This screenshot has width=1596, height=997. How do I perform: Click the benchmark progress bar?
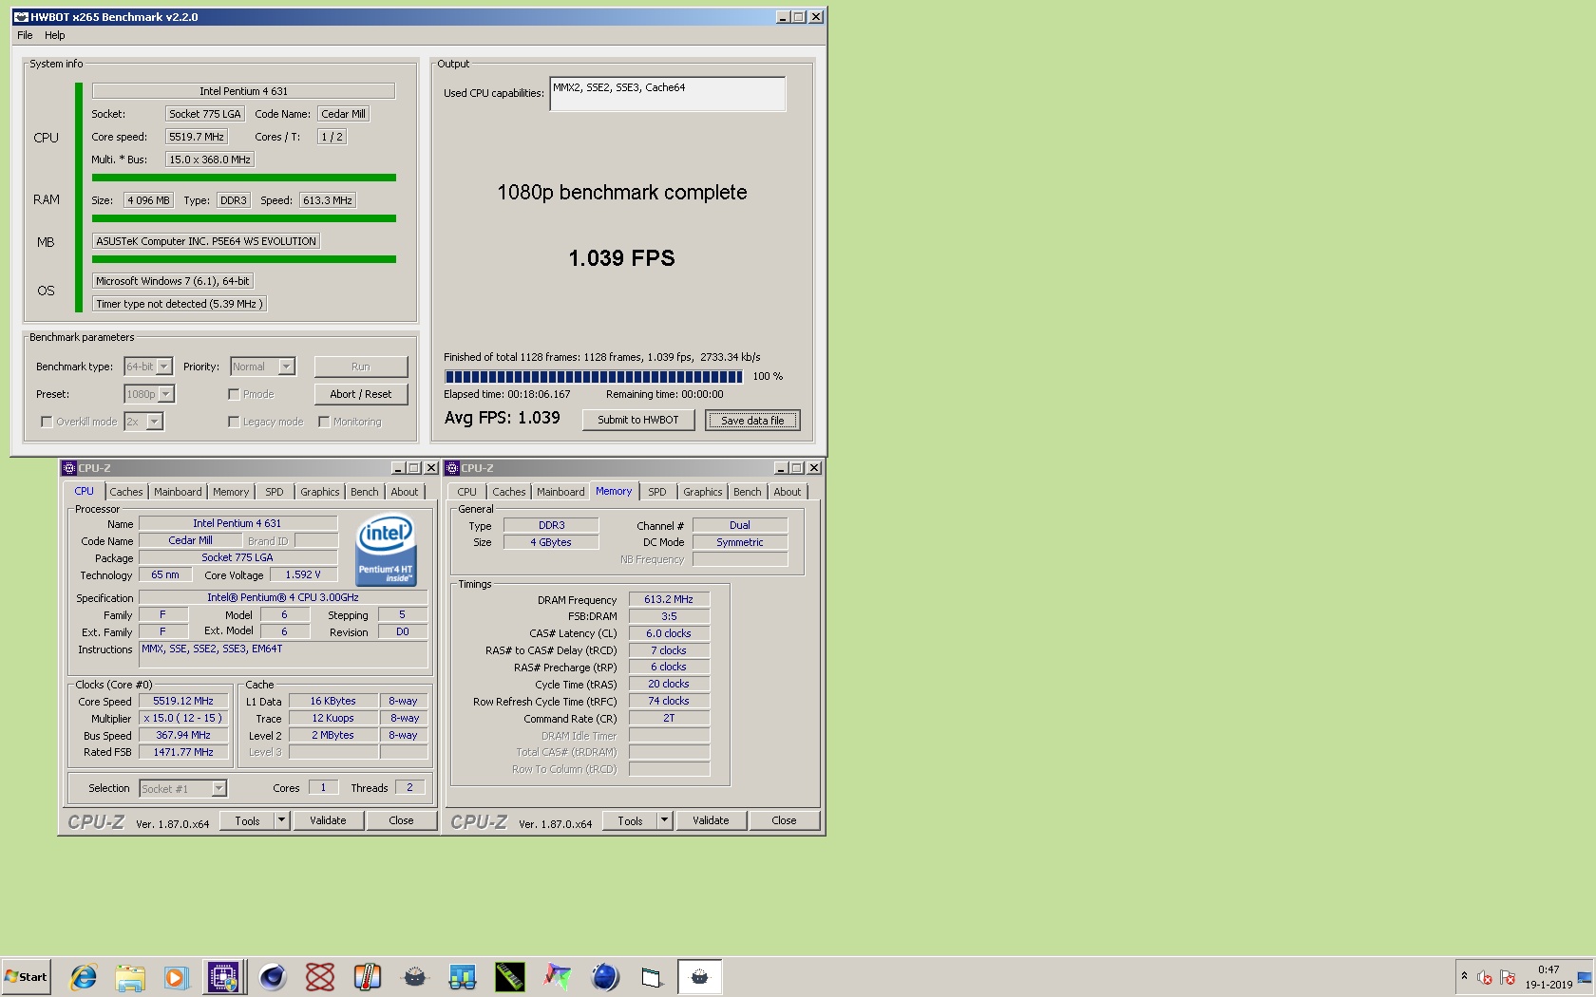click(593, 377)
